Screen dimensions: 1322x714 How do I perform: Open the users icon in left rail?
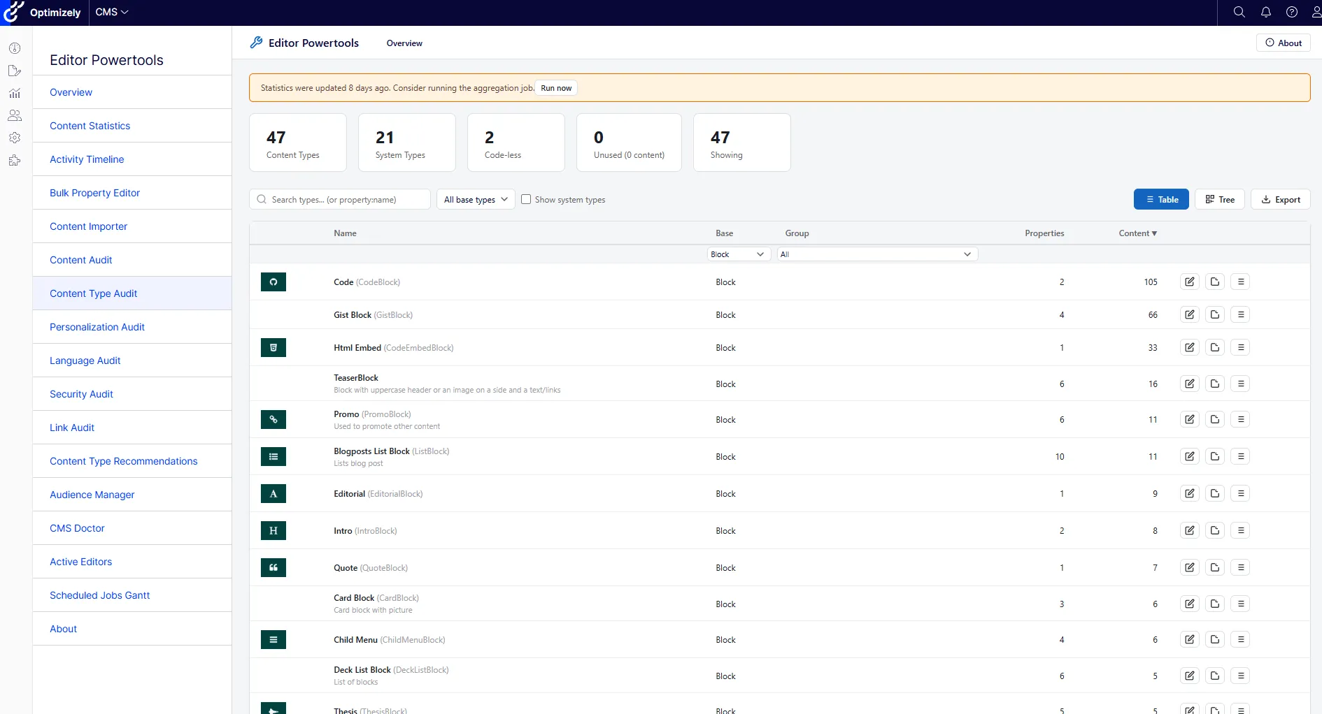tap(15, 115)
